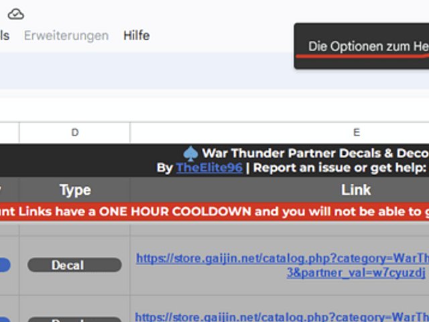Open the second row's store.gaijin.net link

tap(282, 317)
